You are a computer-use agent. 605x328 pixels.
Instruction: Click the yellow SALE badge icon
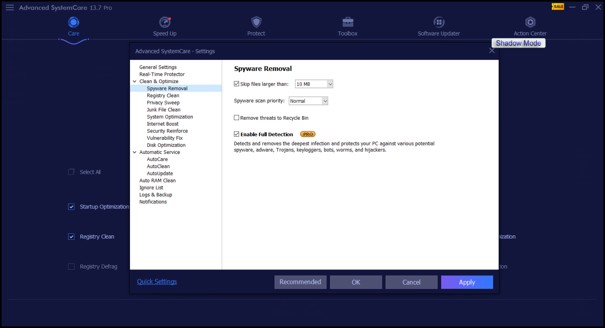[x=558, y=7]
